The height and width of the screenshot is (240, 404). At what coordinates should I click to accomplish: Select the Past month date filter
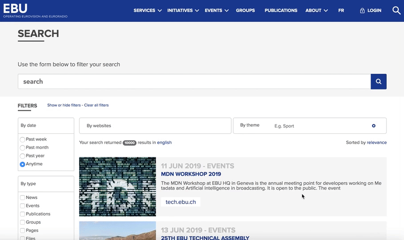pyautogui.click(x=23, y=148)
